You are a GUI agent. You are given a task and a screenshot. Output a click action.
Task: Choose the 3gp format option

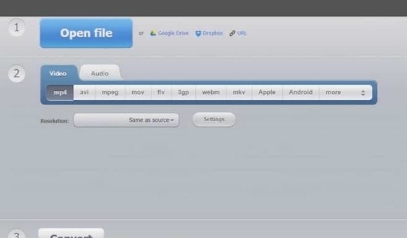click(x=183, y=92)
